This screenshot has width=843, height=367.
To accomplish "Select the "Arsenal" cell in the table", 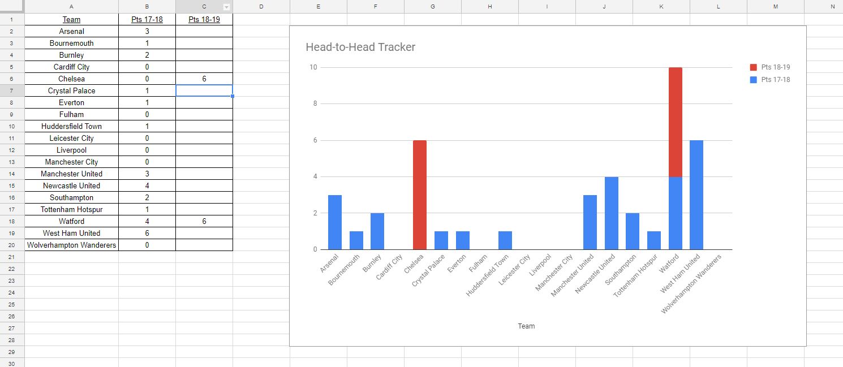I will (71, 31).
